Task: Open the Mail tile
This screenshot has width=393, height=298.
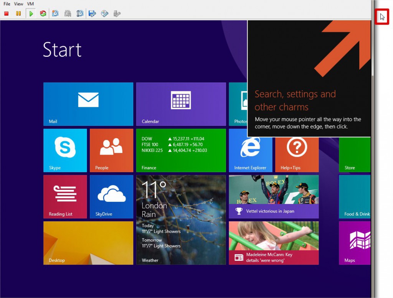Action: tap(88, 104)
